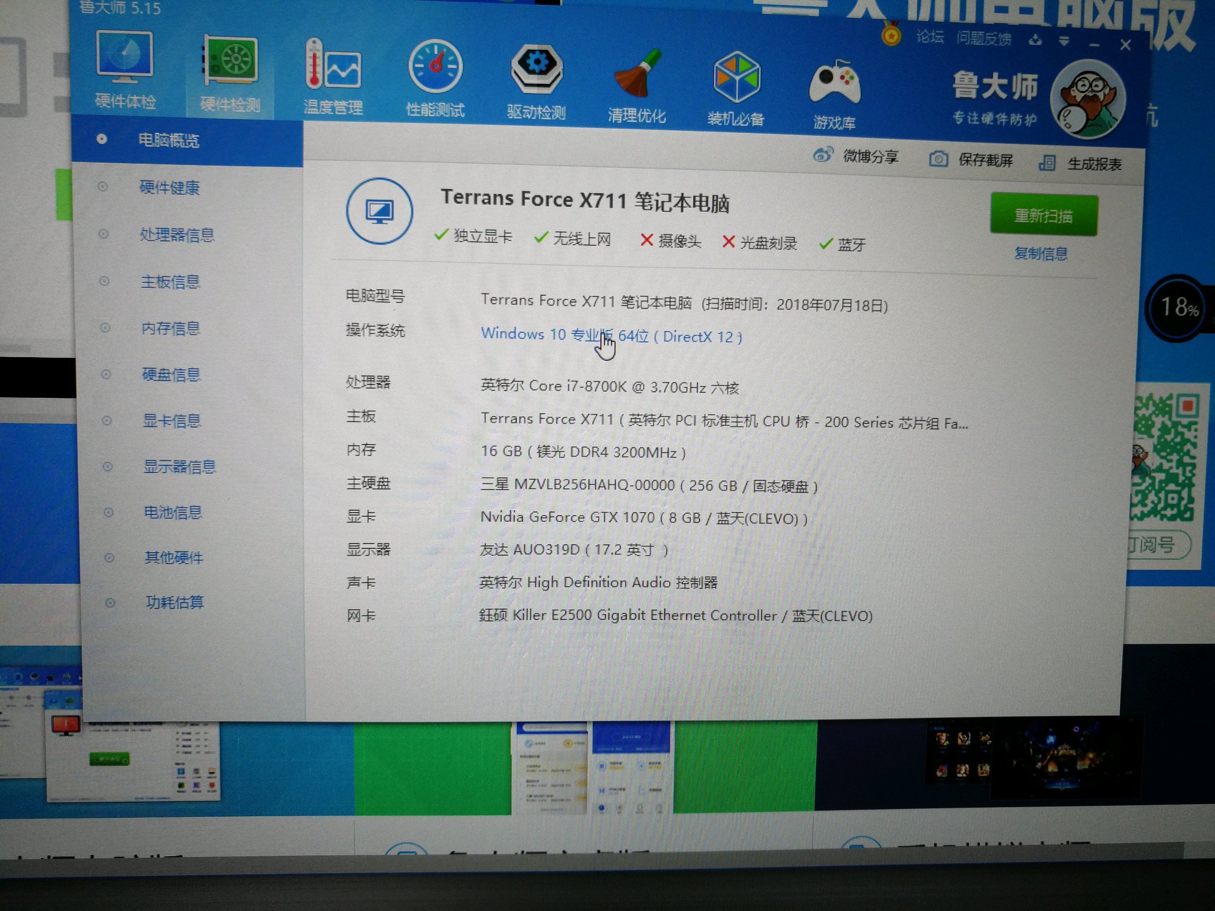Click graphics text Nvidia GeForce GTX 1070
The height and width of the screenshot is (911, 1215).
644,518
